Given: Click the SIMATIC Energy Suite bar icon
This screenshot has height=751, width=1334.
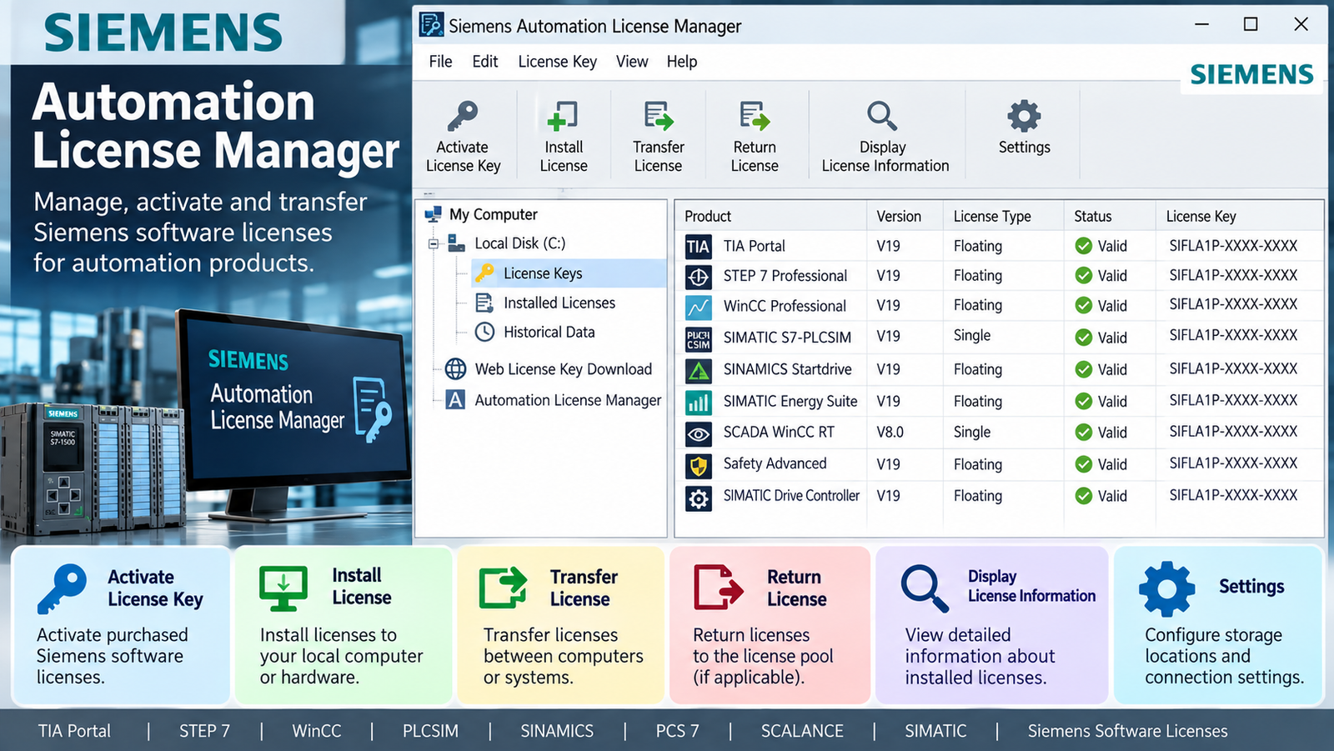Looking at the screenshot, I should pos(698,403).
